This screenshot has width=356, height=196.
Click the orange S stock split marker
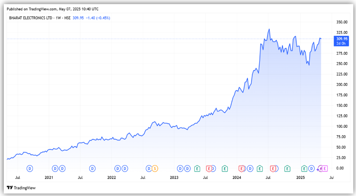tap(155, 168)
